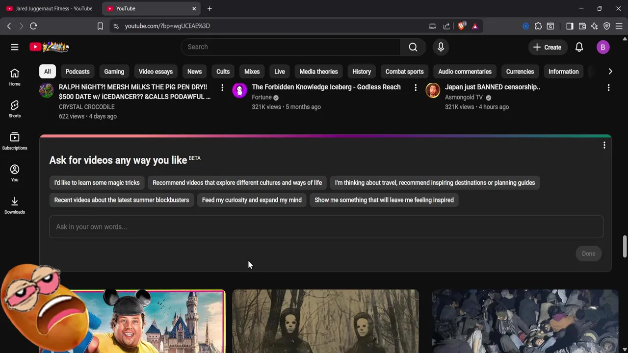This screenshot has width=628, height=353.
Task: Open the notifications bell
Action: 579,47
